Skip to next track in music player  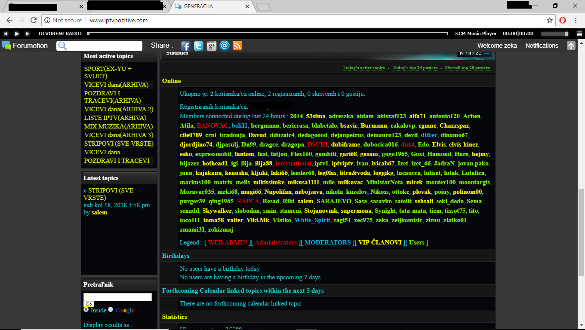click(27, 34)
